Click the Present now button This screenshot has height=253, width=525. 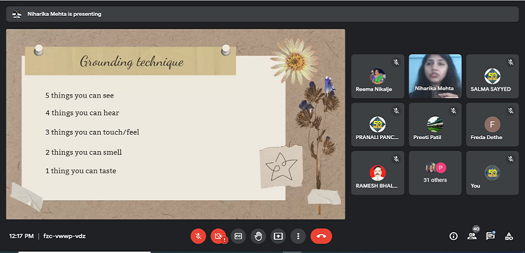(x=278, y=237)
